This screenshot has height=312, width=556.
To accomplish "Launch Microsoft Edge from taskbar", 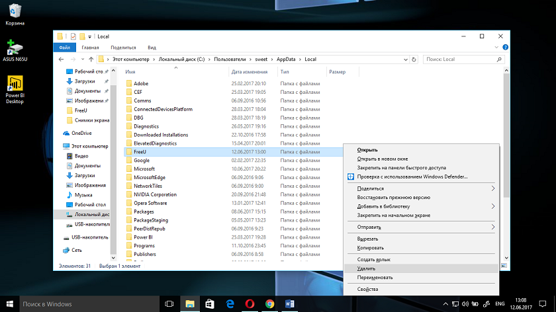I will pyautogui.click(x=230, y=304).
